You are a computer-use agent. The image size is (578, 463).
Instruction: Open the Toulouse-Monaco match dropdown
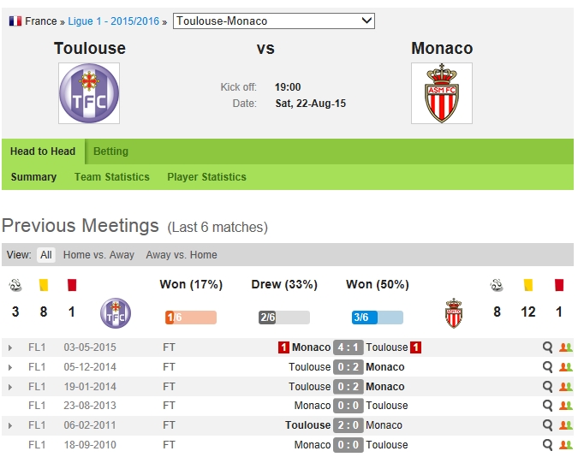click(x=274, y=21)
